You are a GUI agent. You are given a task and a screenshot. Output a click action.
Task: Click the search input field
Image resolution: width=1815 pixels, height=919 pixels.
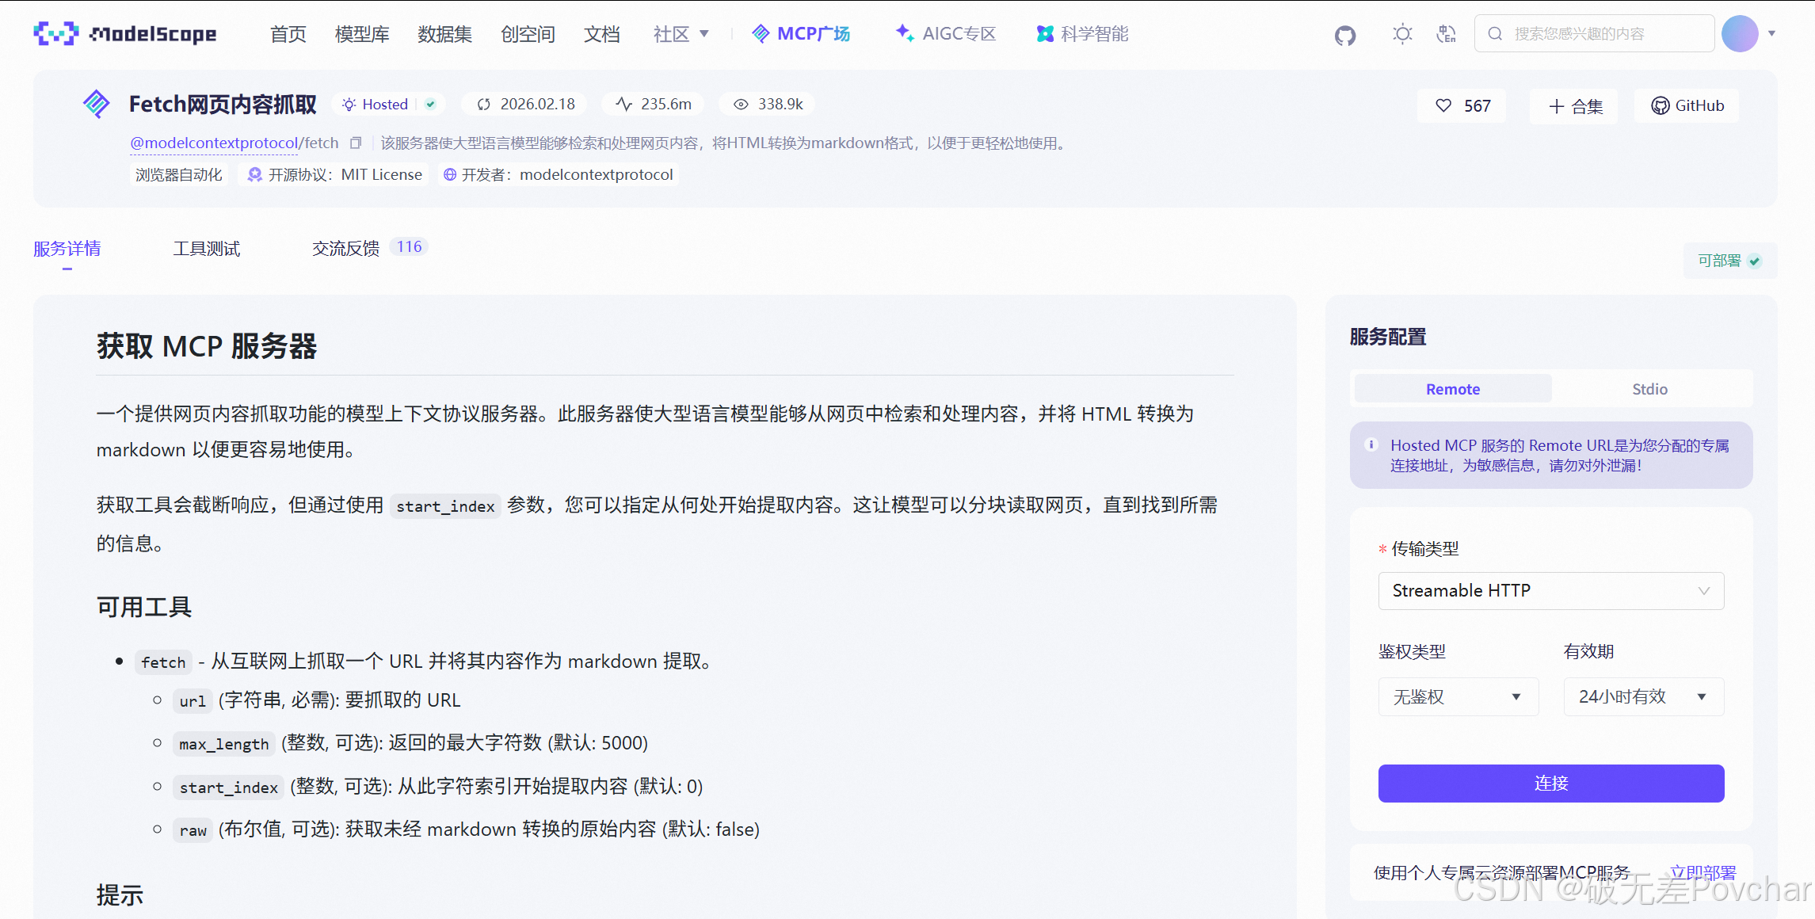coord(1600,34)
